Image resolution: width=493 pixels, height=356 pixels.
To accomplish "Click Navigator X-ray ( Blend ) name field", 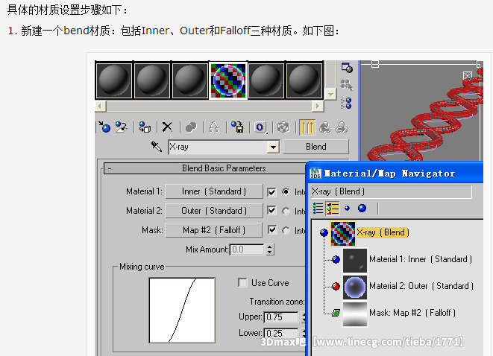I will pyautogui.click(x=392, y=191).
